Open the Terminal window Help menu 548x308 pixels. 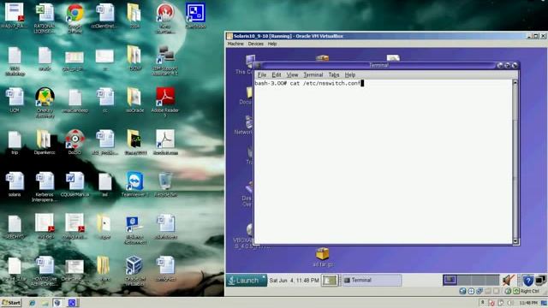tap(350, 74)
